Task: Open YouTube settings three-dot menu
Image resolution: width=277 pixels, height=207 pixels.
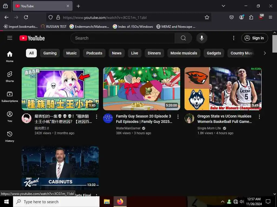Action: click(x=233, y=38)
